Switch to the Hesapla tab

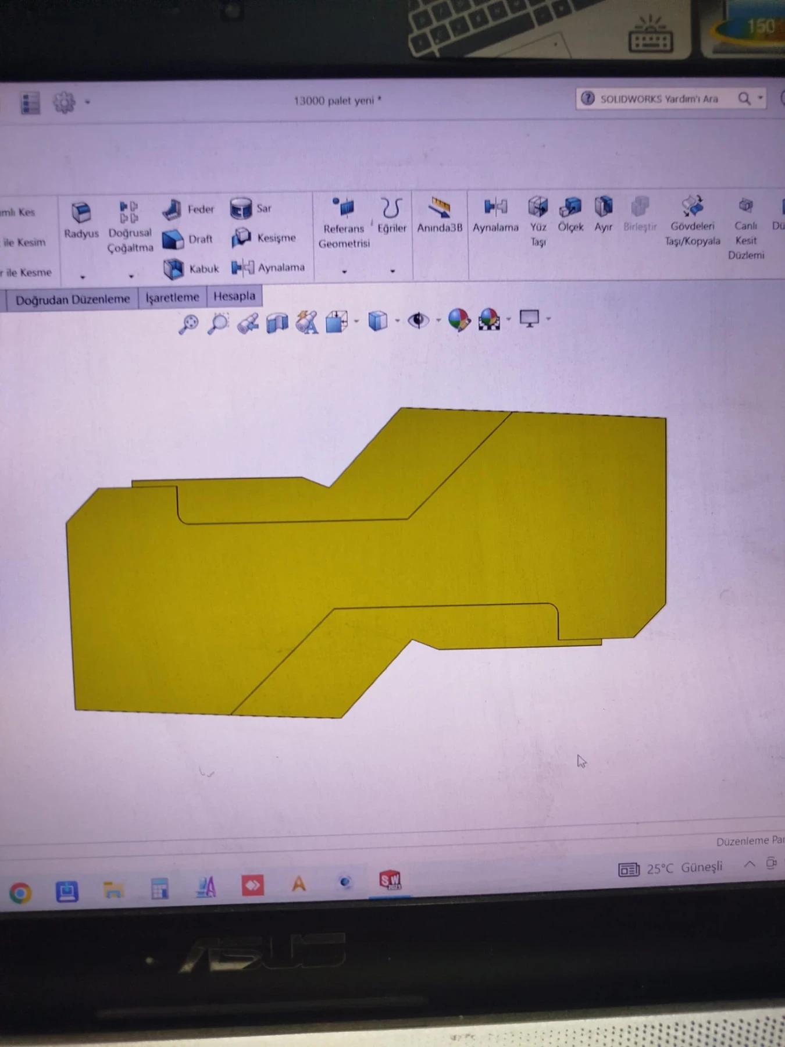coord(234,296)
